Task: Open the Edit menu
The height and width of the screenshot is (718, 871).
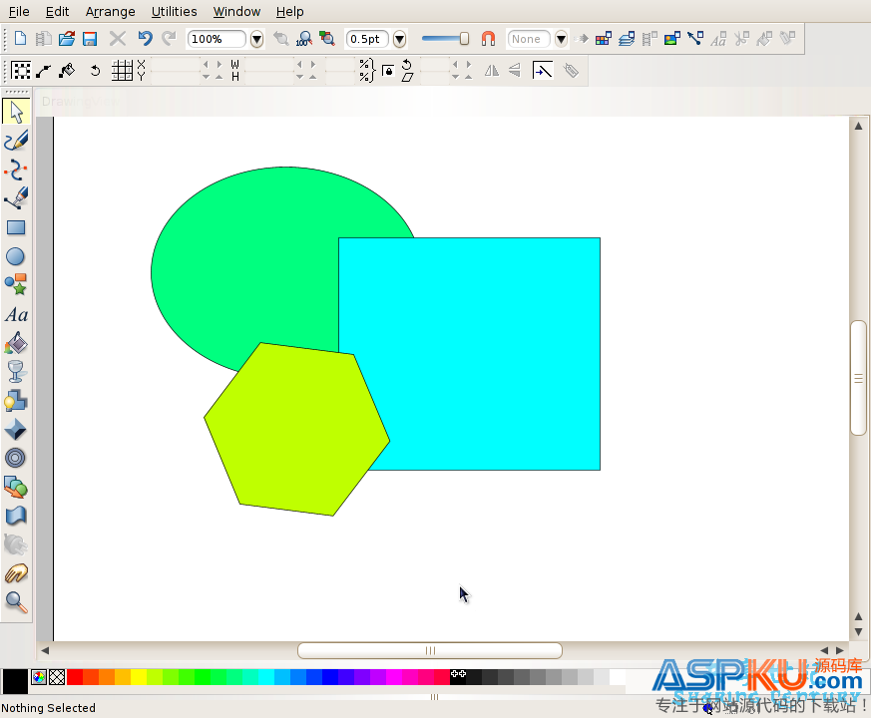Action: pos(57,12)
